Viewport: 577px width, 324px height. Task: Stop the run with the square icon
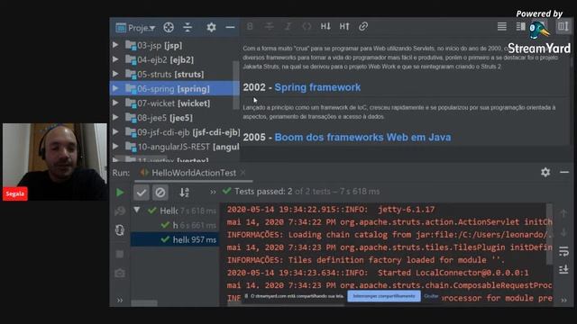[x=120, y=254]
